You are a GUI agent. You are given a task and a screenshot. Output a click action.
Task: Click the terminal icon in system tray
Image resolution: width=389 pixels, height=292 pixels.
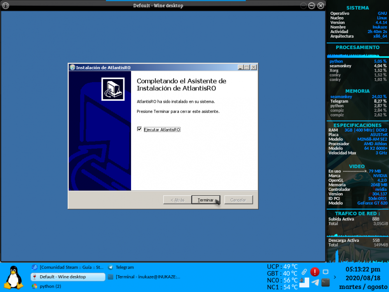coord(326,282)
